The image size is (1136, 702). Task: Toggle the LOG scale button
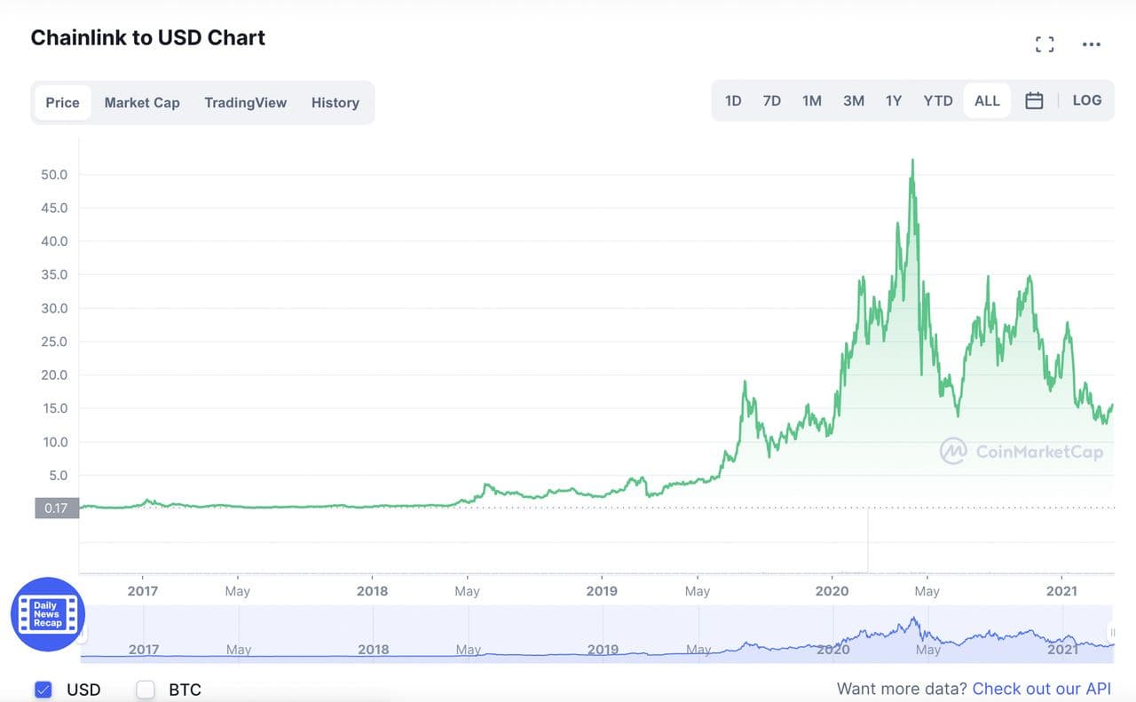pyautogui.click(x=1086, y=100)
